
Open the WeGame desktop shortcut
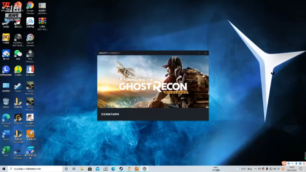(x=18, y=119)
